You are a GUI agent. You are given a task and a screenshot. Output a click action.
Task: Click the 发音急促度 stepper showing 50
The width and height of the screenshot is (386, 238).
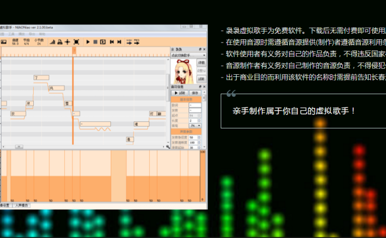click(195, 137)
